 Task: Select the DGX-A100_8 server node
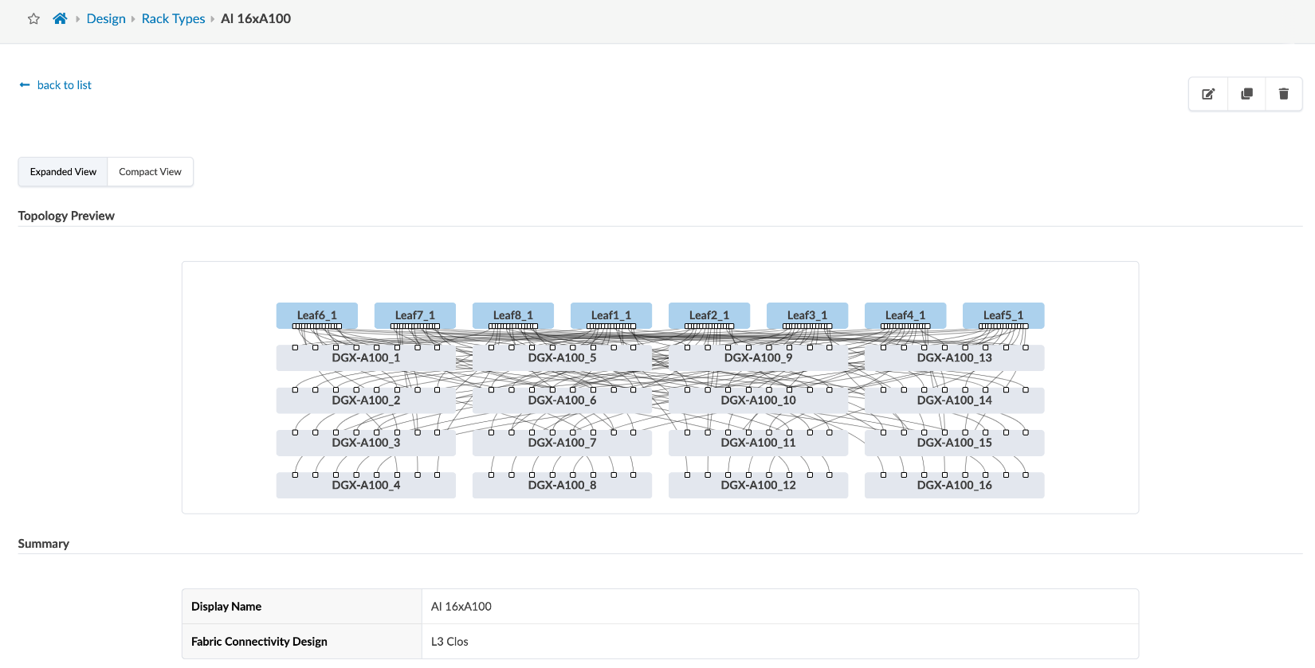[x=562, y=485]
